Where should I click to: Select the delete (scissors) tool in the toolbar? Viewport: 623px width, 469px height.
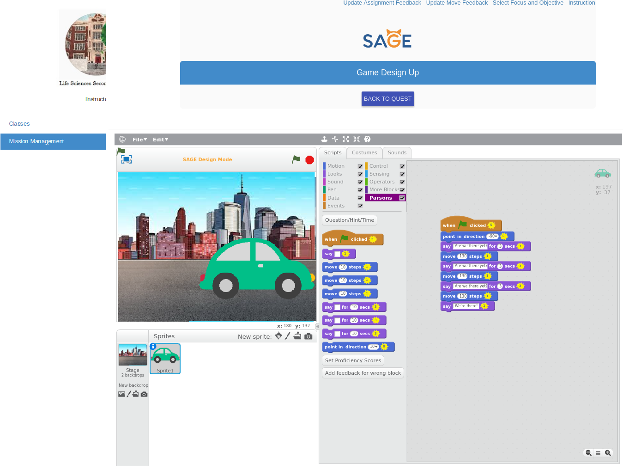[335, 139]
